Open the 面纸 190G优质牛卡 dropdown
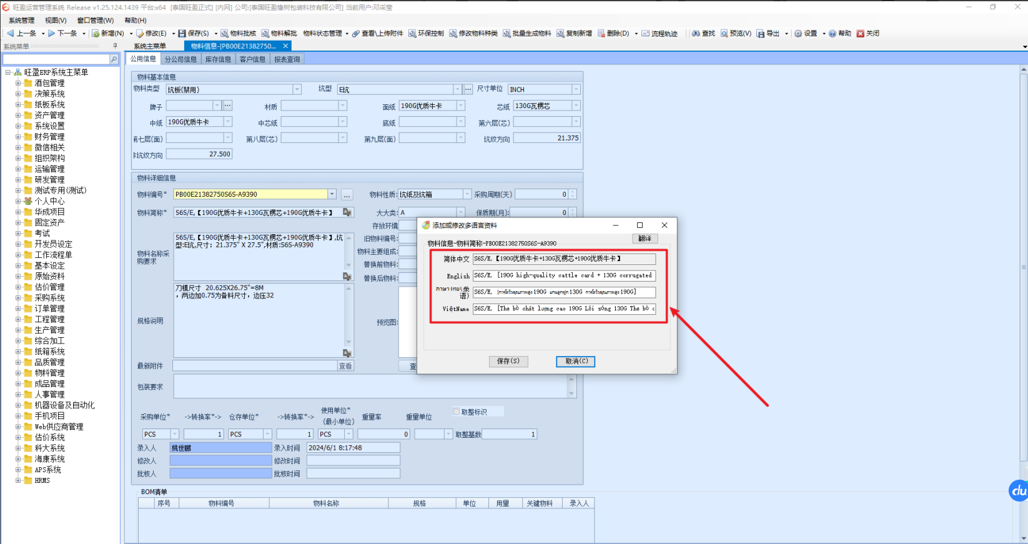 tap(461, 106)
